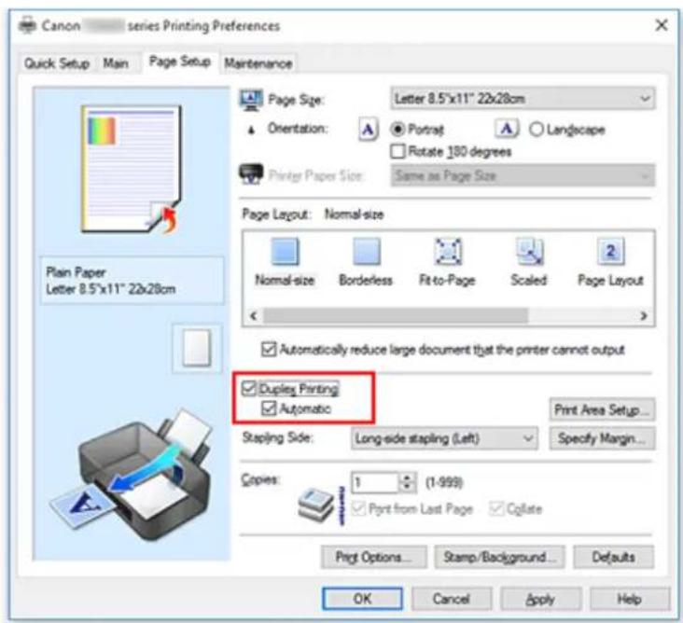The width and height of the screenshot is (683, 623).
Task: Click the Printer Paper Size printer icon
Action: pyautogui.click(x=251, y=173)
